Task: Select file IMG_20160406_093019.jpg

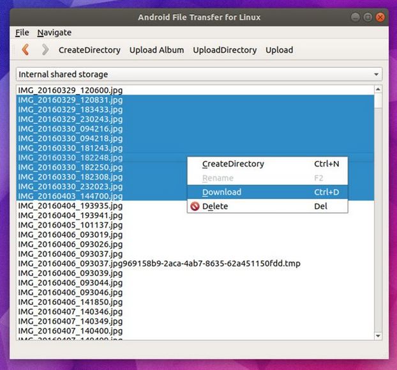Action: 195,235
